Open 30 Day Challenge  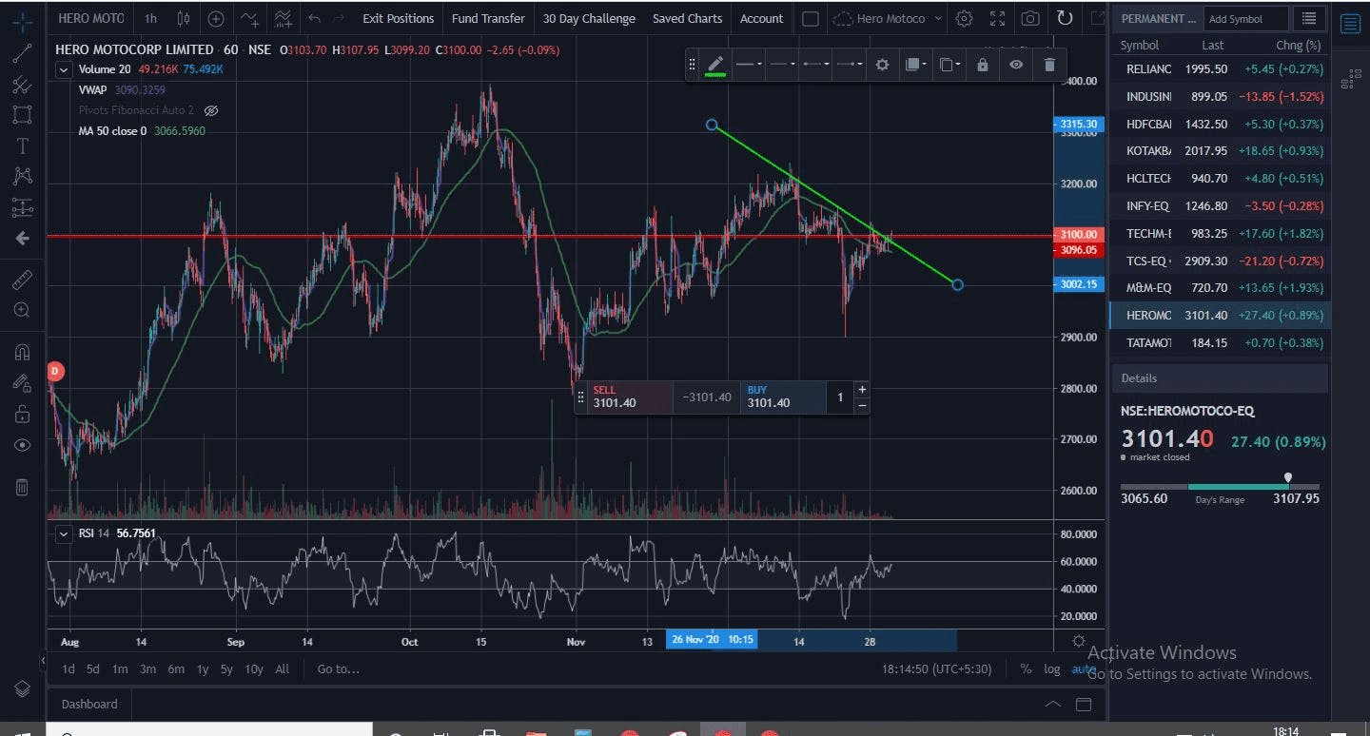(x=589, y=18)
